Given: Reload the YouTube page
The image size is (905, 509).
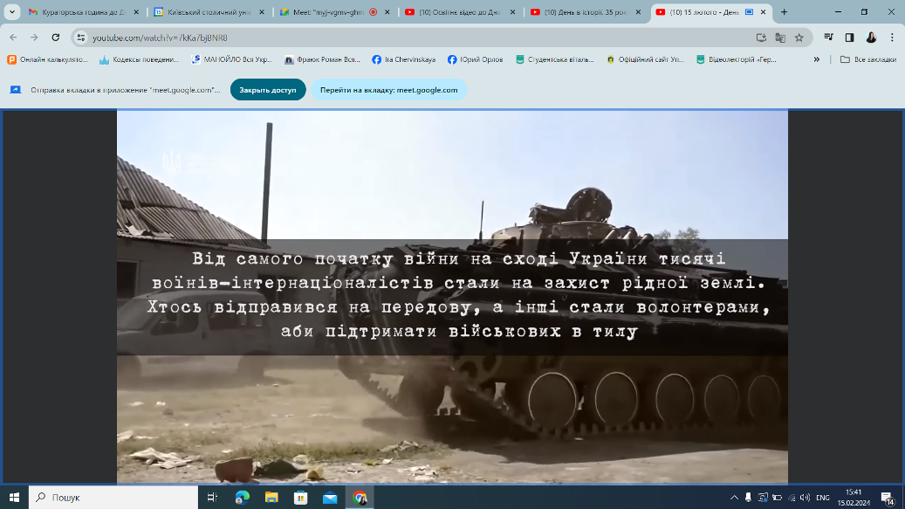Looking at the screenshot, I should tap(55, 38).
